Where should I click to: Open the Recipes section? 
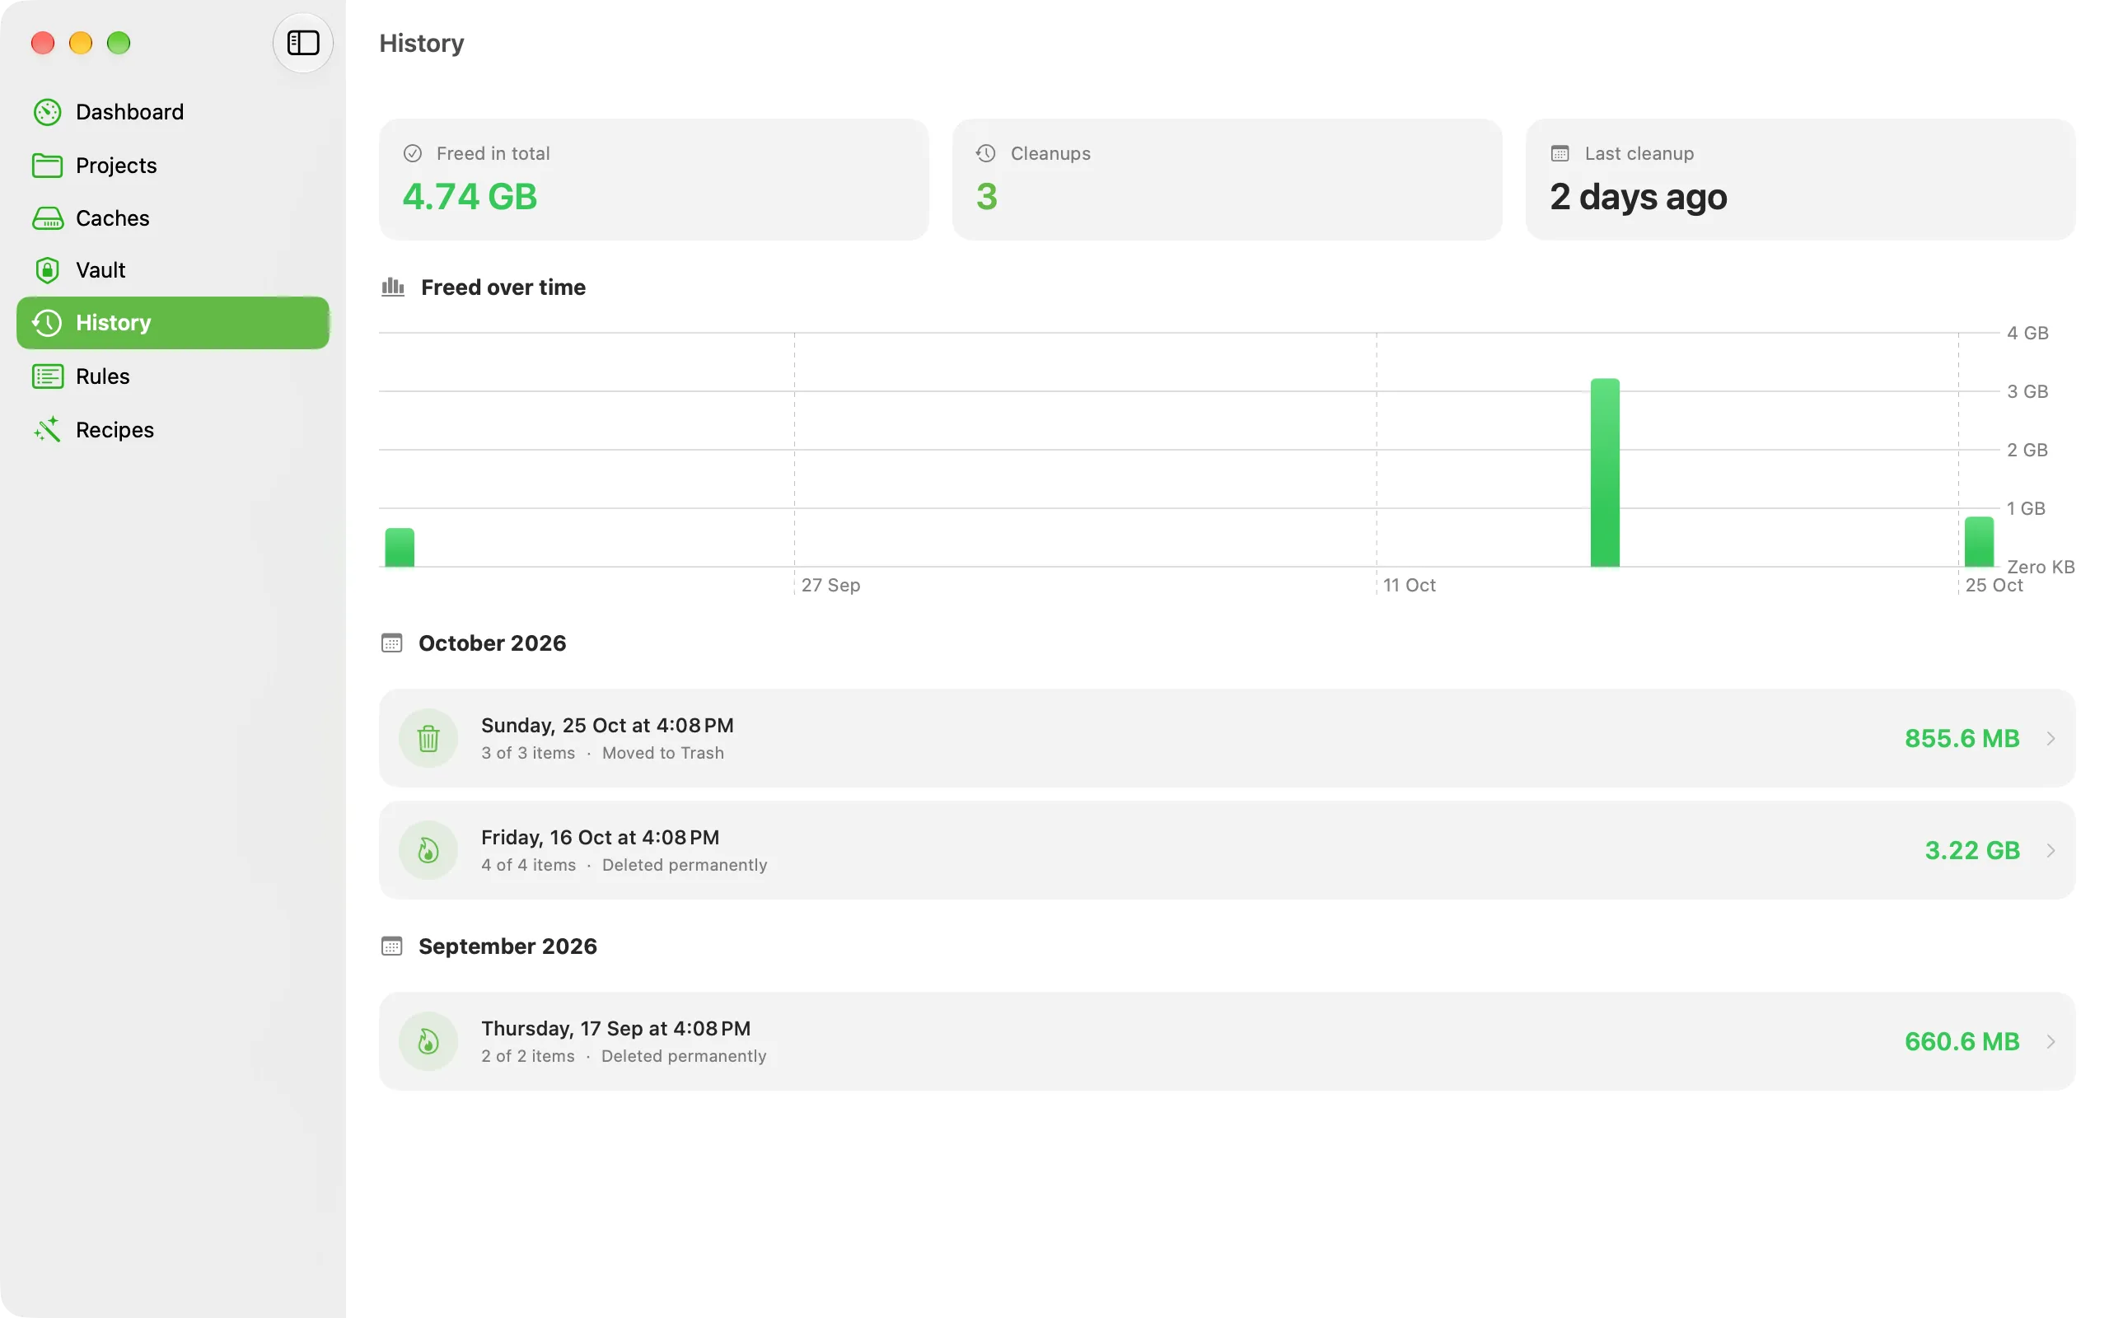[x=172, y=429]
